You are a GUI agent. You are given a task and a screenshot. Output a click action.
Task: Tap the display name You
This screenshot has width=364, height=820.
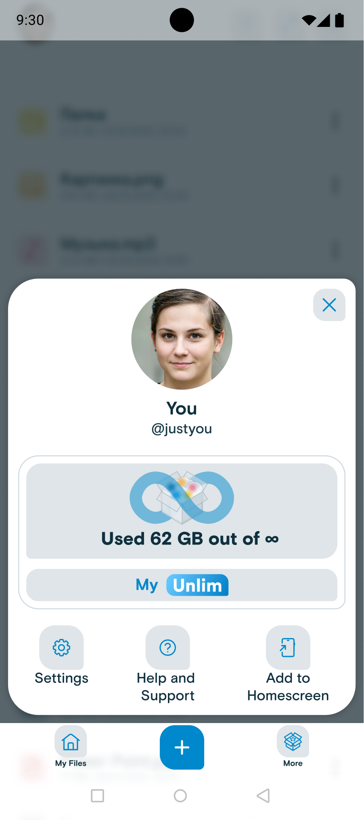point(182,408)
